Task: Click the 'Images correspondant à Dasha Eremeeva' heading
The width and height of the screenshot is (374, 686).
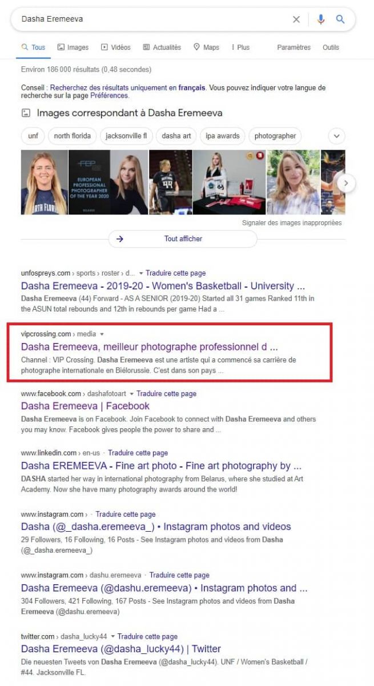Action: point(130,113)
